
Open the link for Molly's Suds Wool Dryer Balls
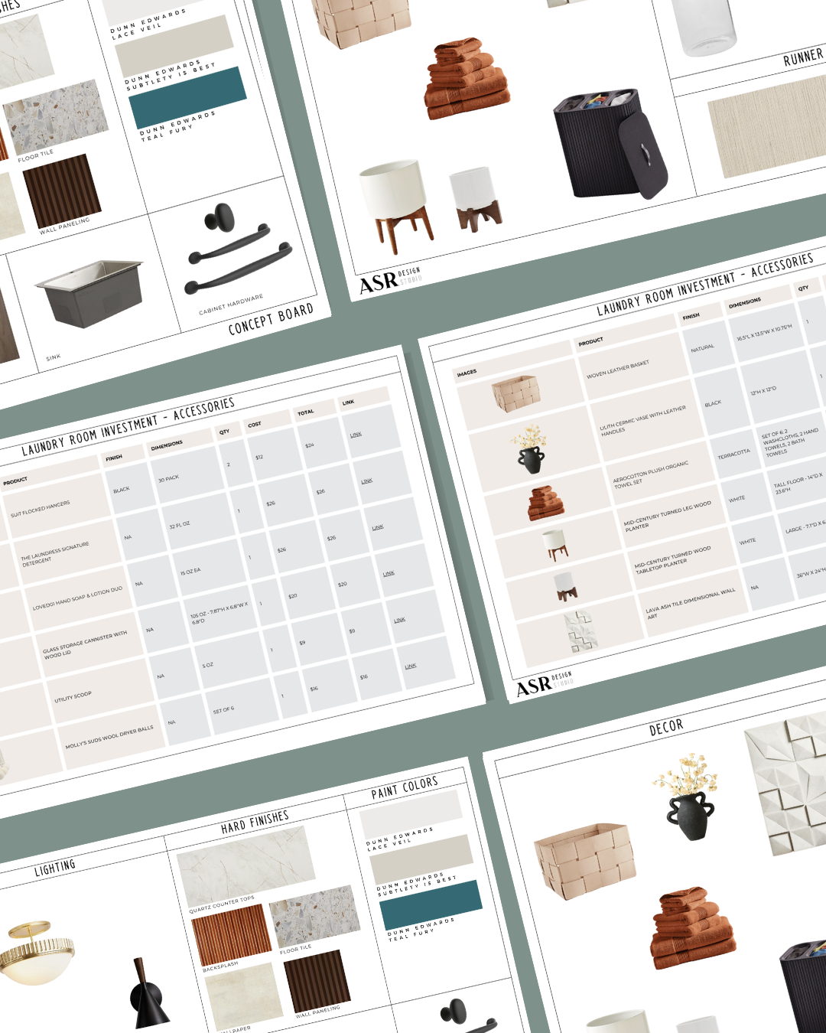tap(410, 665)
